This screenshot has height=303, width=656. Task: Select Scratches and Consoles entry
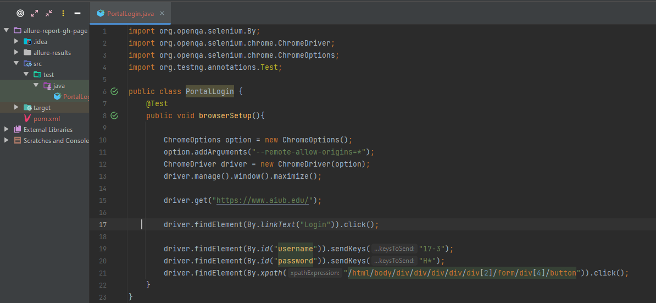click(x=56, y=141)
